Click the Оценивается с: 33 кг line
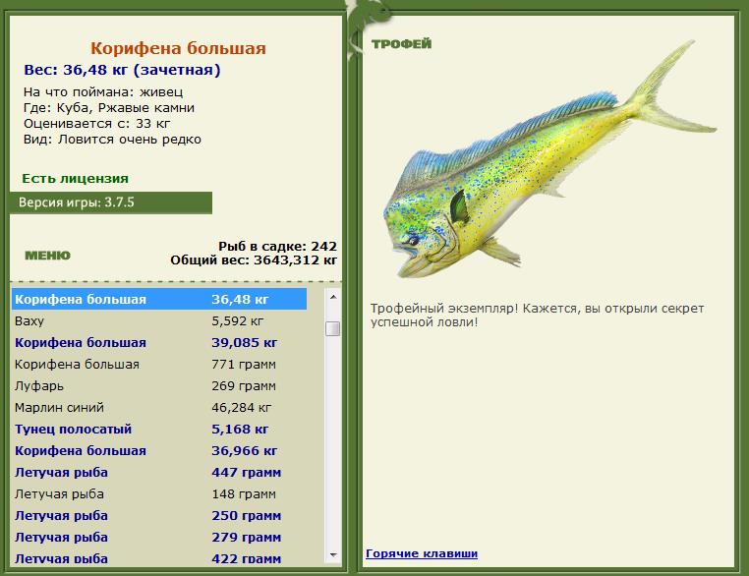The width and height of the screenshot is (749, 576). click(x=97, y=123)
